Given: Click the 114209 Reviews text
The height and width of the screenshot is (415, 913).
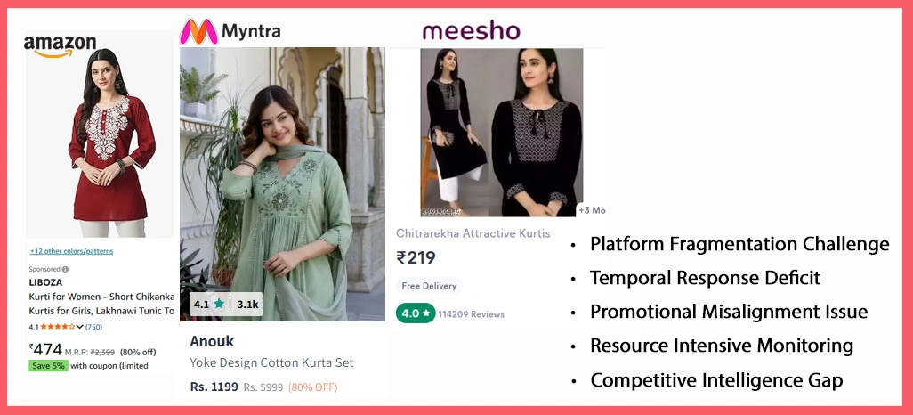Looking at the screenshot, I should [x=471, y=314].
